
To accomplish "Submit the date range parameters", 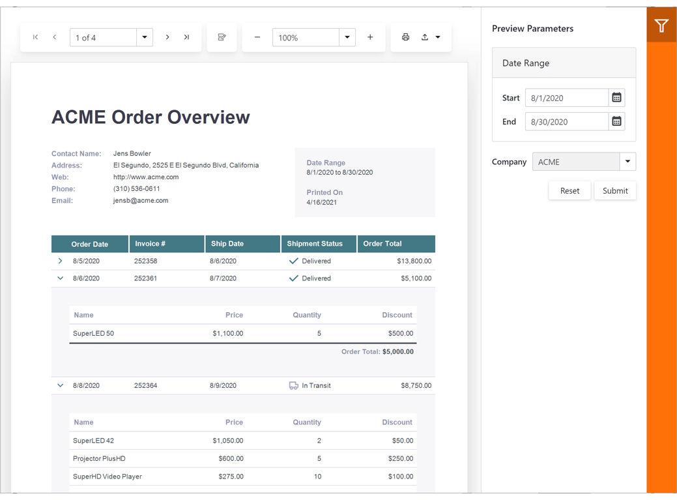I will pos(614,190).
